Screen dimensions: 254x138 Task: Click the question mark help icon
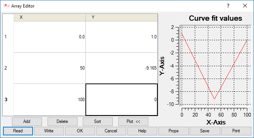[228, 6]
